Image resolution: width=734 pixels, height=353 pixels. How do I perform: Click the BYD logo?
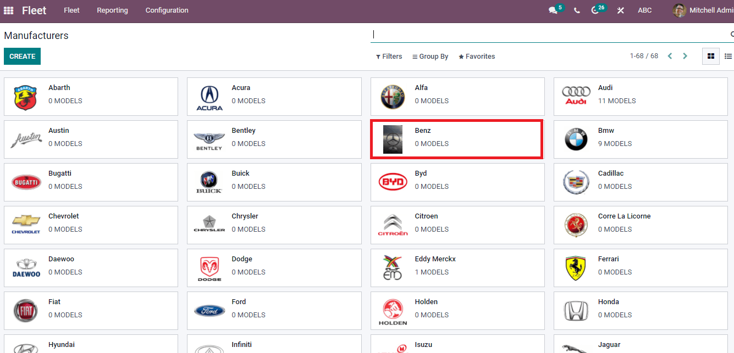[393, 182]
